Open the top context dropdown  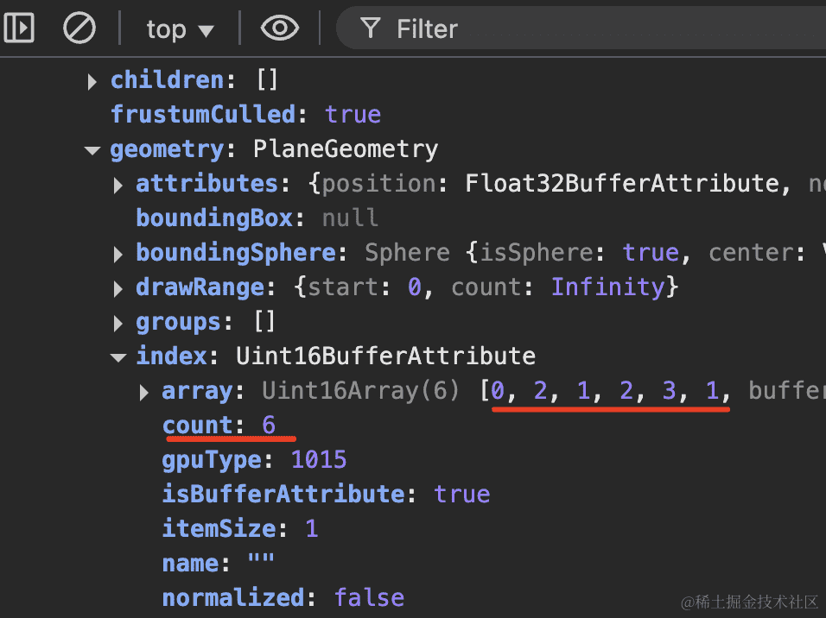click(x=180, y=29)
